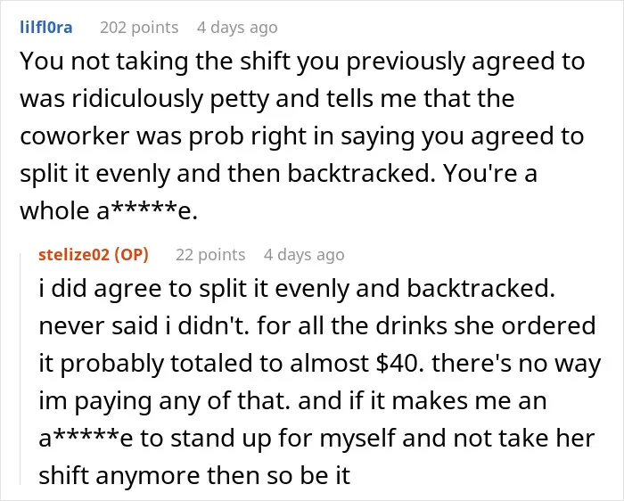Click 'backtracked. You're a' in the first comment
The width and height of the screenshot is (624, 501).
412,174
